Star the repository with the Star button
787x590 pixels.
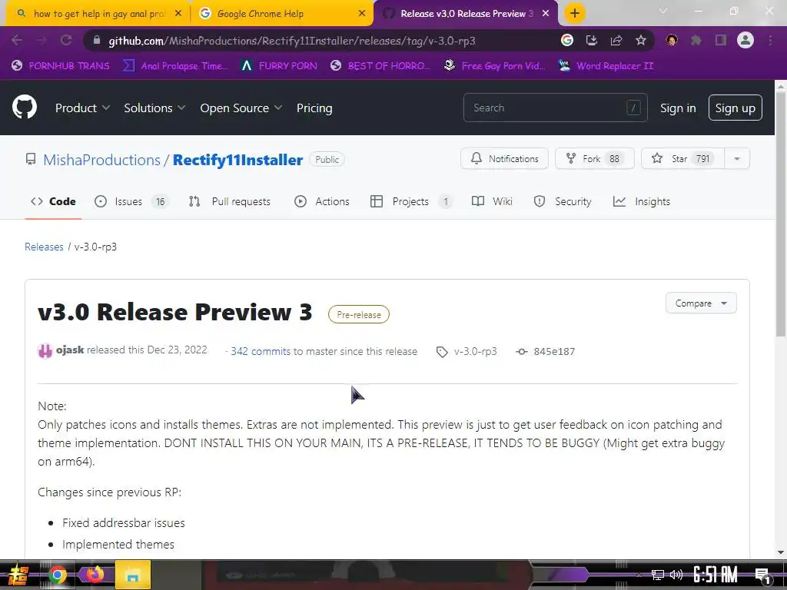tap(682, 158)
